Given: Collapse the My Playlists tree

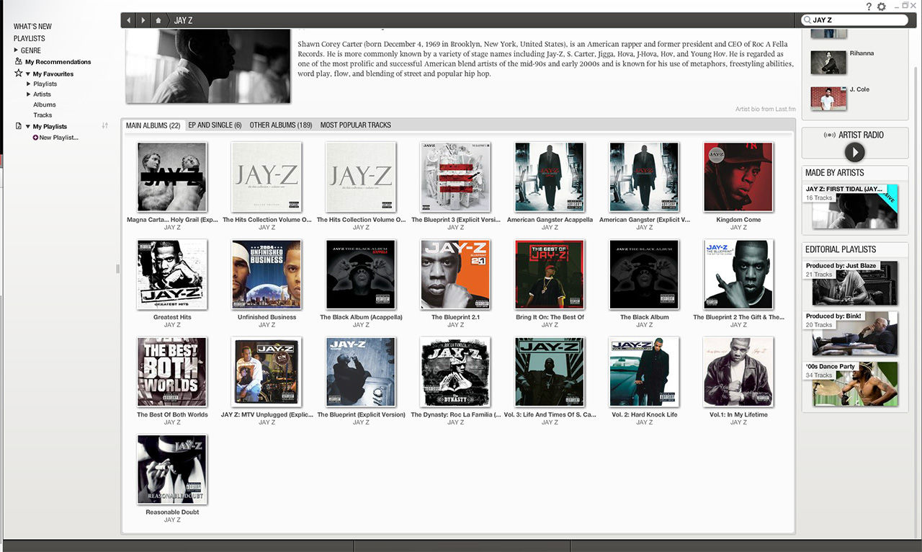Looking at the screenshot, I should [28, 126].
